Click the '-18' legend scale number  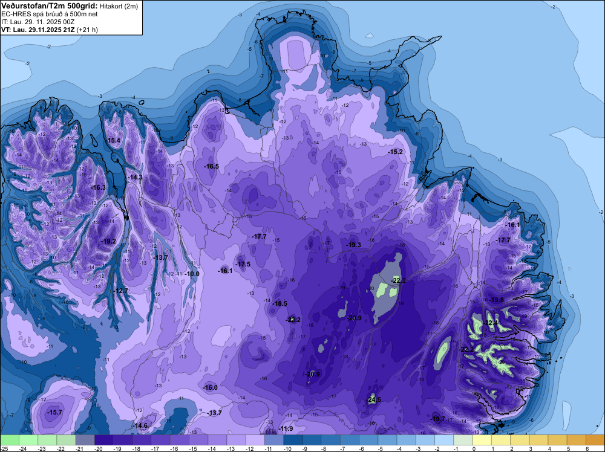[137, 448]
